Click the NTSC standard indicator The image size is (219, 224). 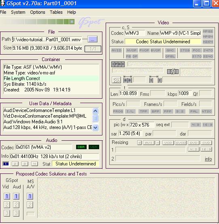[206, 111]
